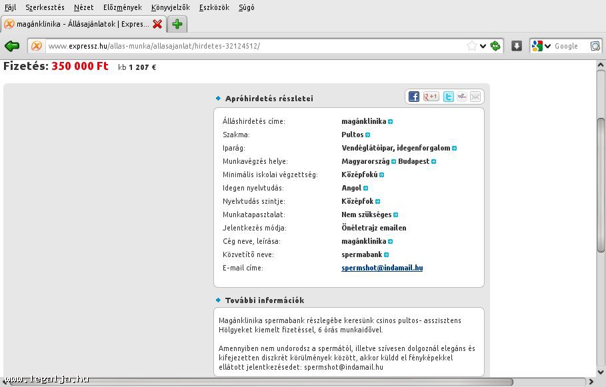Image resolution: width=606 pixels, height=387 pixels.
Task: Open the Szerkesztés menu
Action: pos(45,7)
